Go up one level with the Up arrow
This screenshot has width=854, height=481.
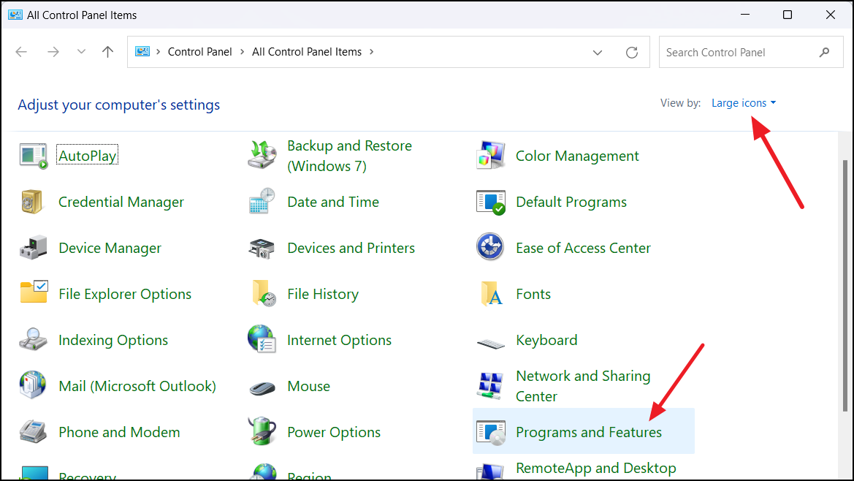click(x=108, y=52)
